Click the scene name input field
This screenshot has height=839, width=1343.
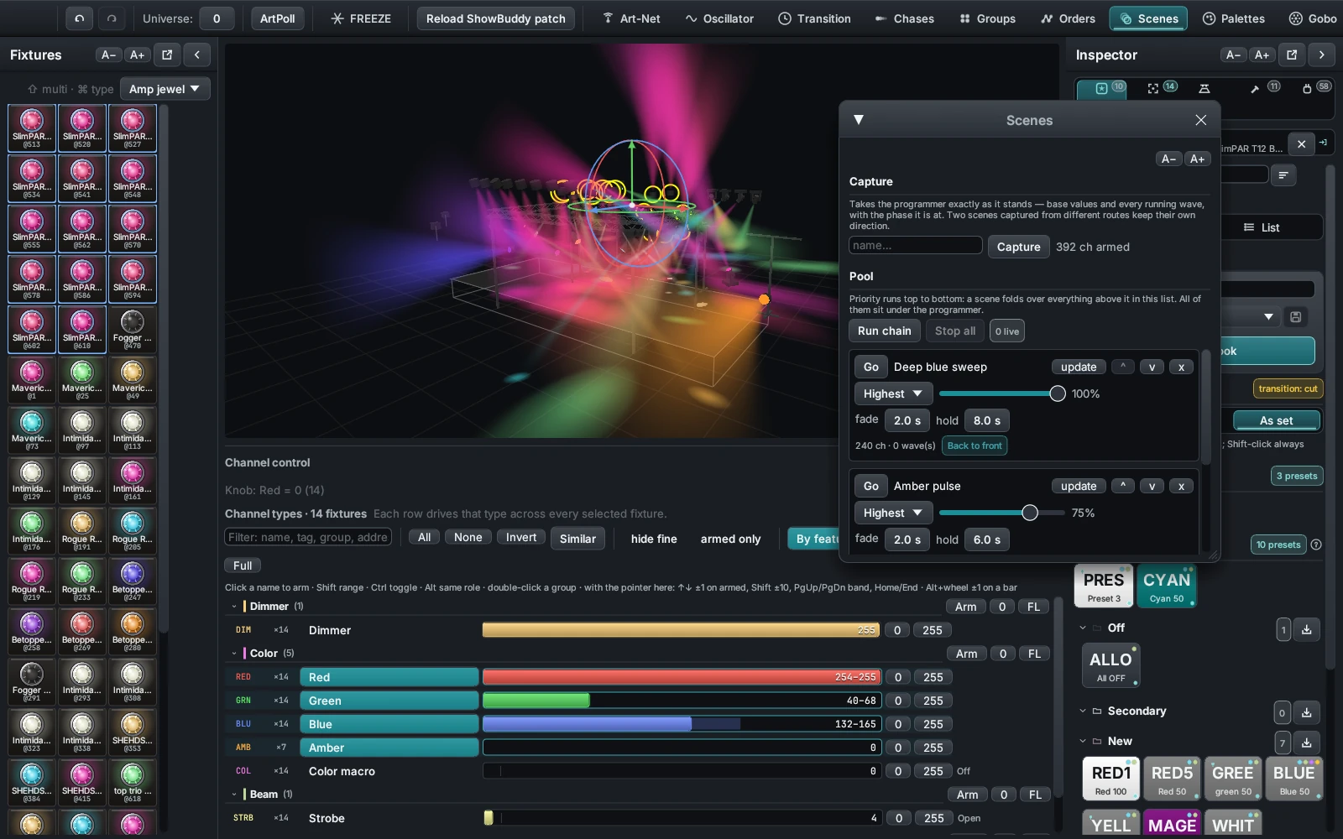pos(915,245)
